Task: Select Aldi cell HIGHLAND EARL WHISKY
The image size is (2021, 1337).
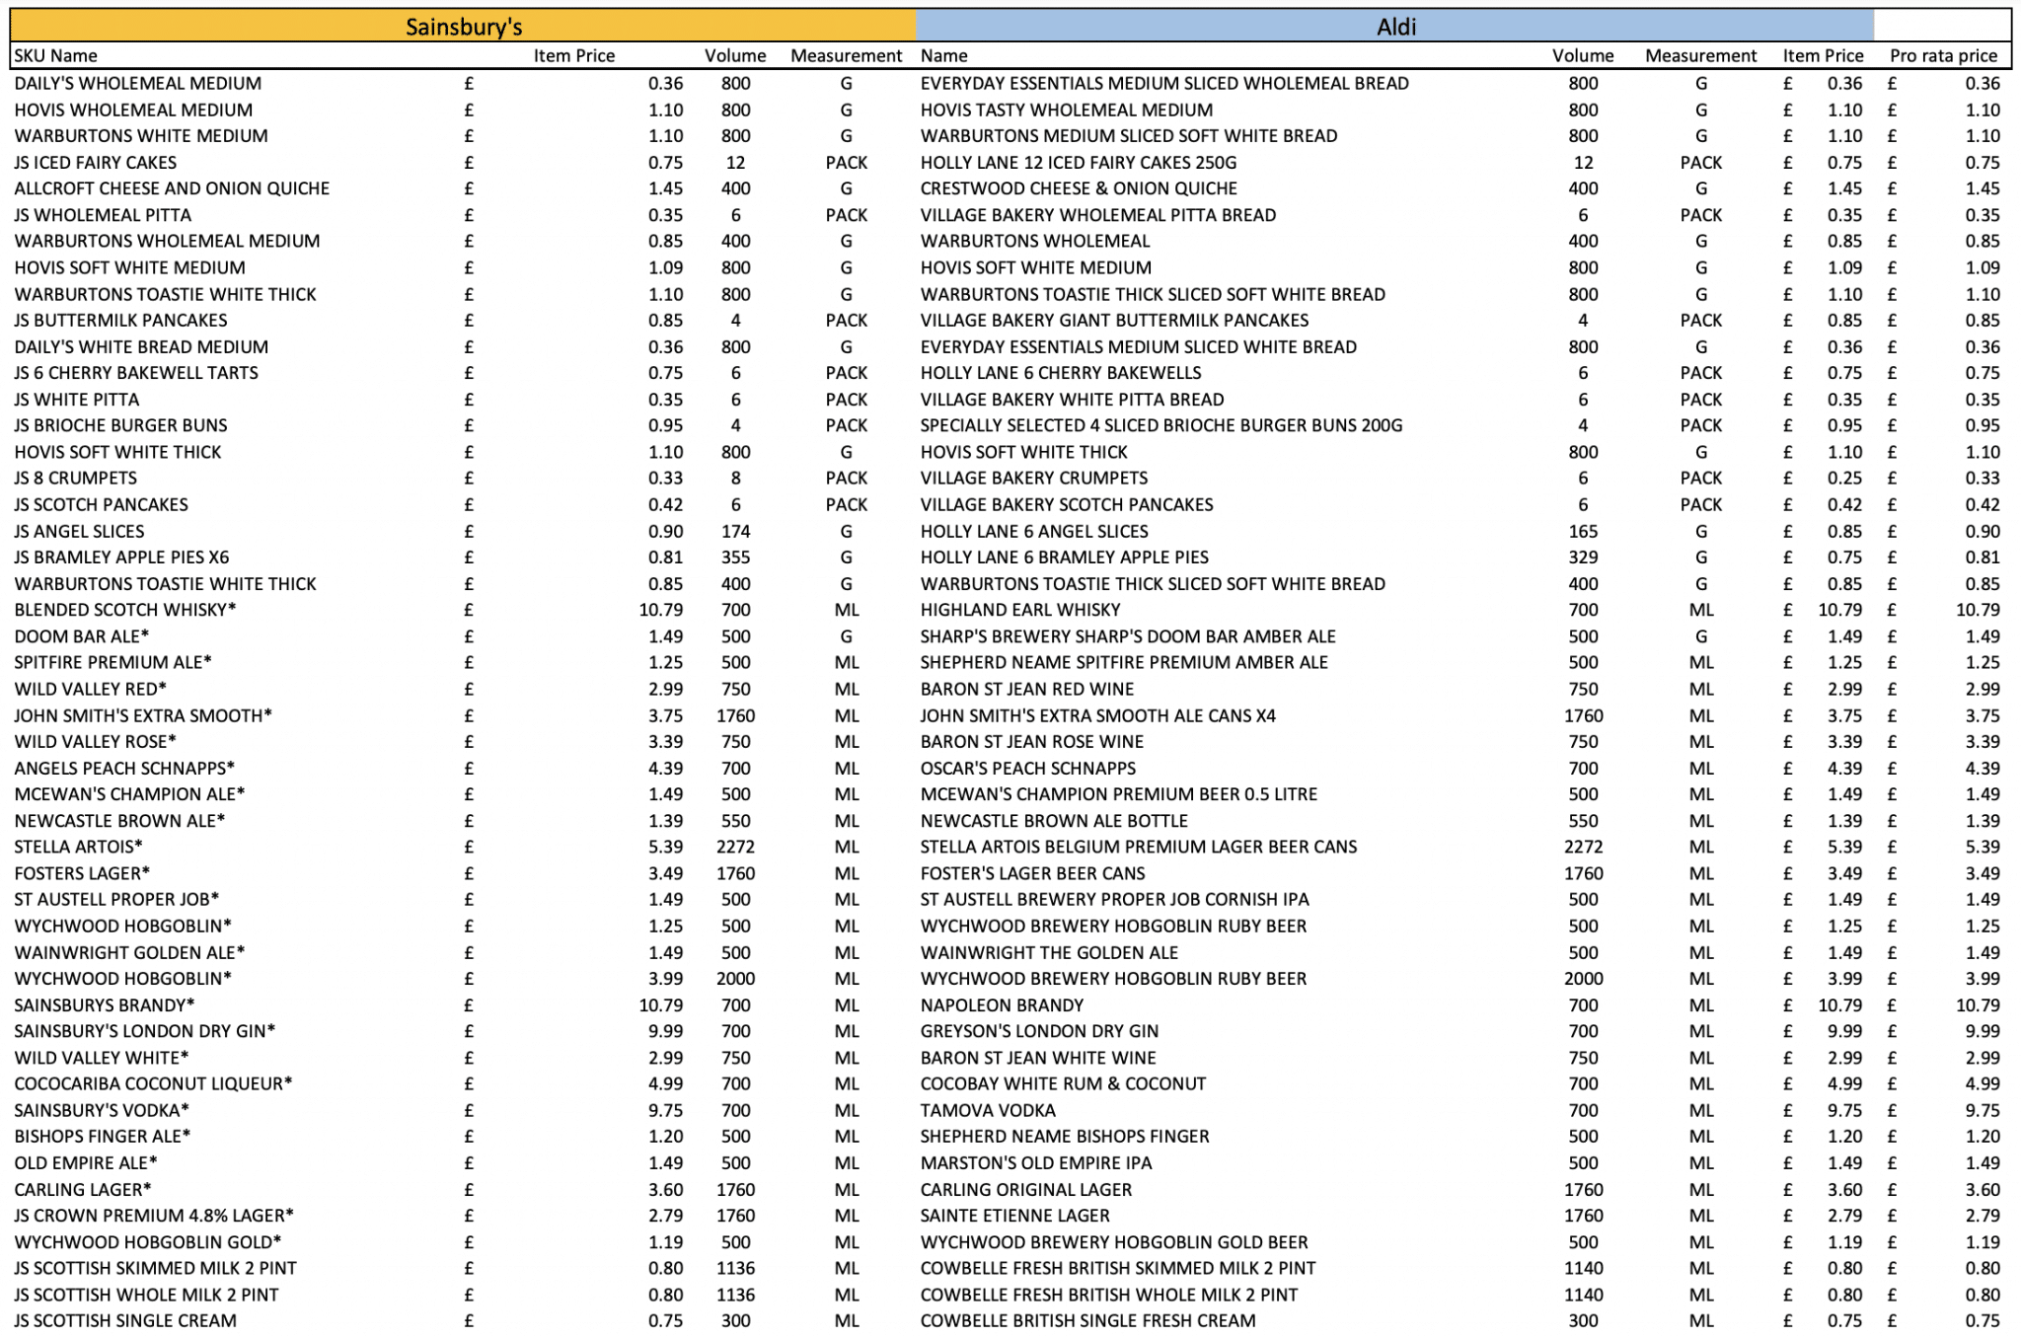Action: pos(1020,610)
